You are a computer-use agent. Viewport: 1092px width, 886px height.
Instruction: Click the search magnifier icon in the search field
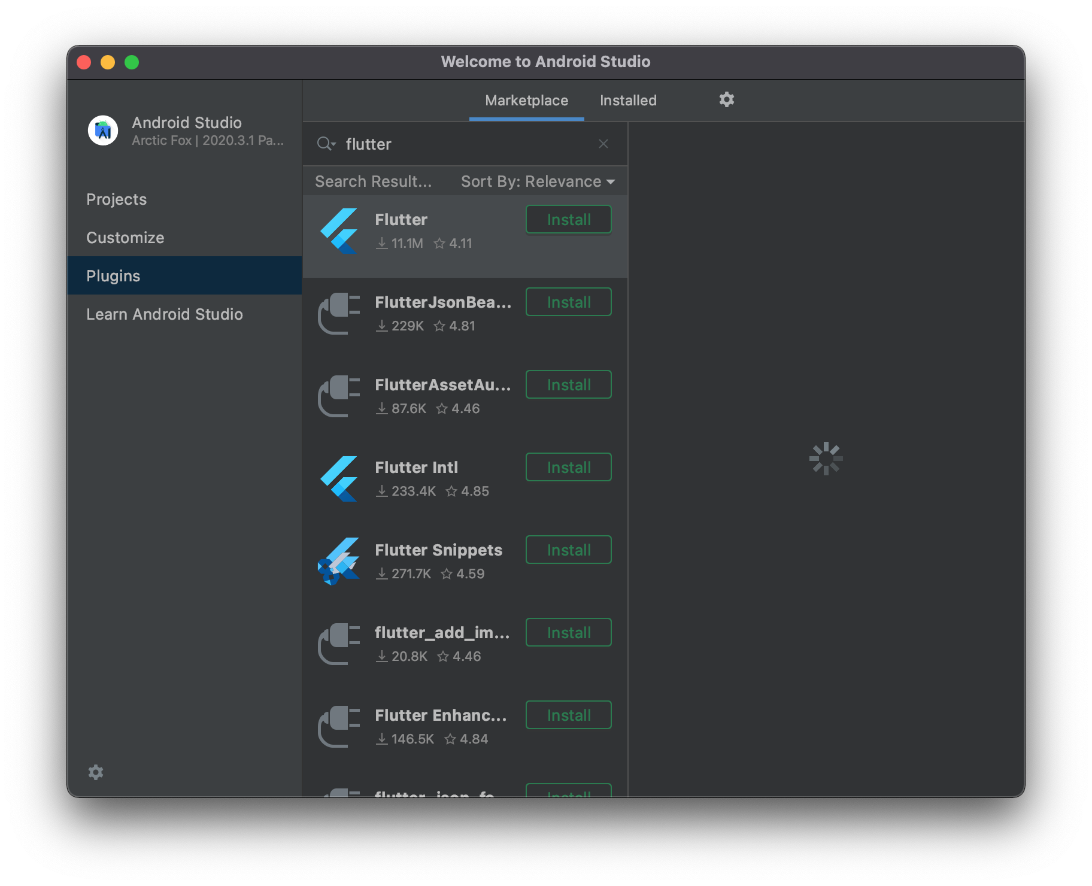click(326, 144)
